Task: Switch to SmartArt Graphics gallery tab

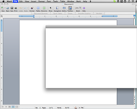Action: 84,14
